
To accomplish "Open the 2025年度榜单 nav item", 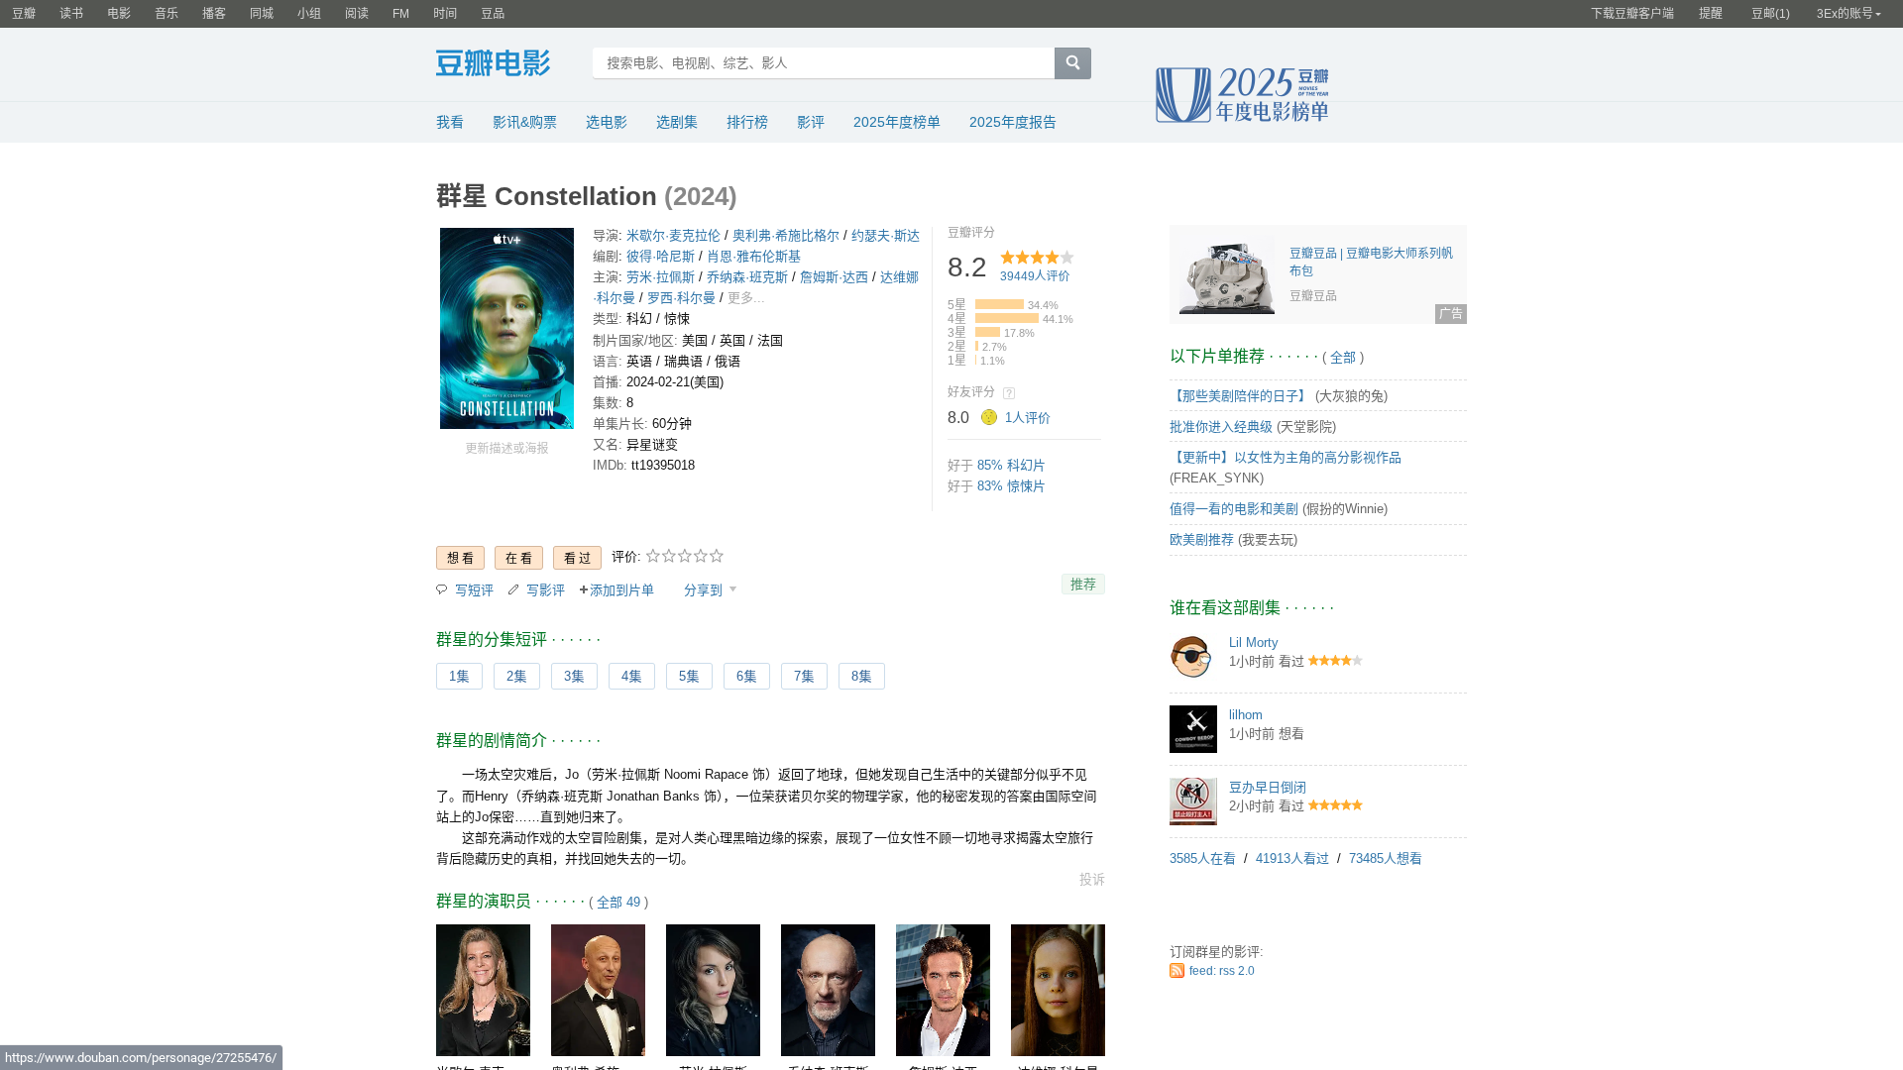I will [x=896, y=122].
